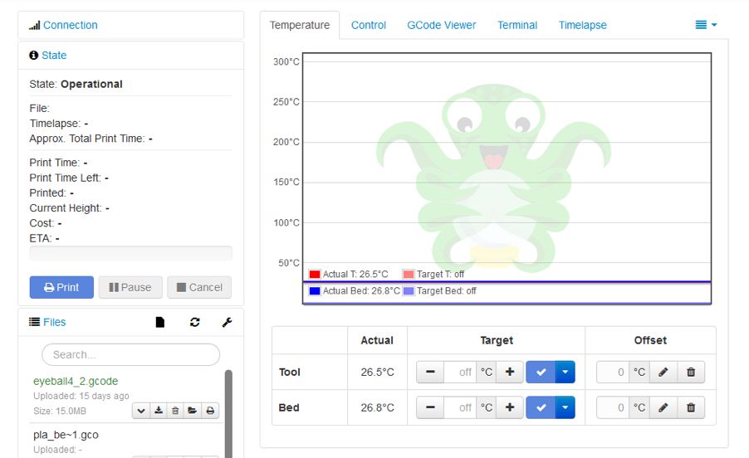Image resolution: width=749 pixels, height=458 pixels.
Task: Decrease Tool target temperature with minus
Action: click(x=430, y=372)
